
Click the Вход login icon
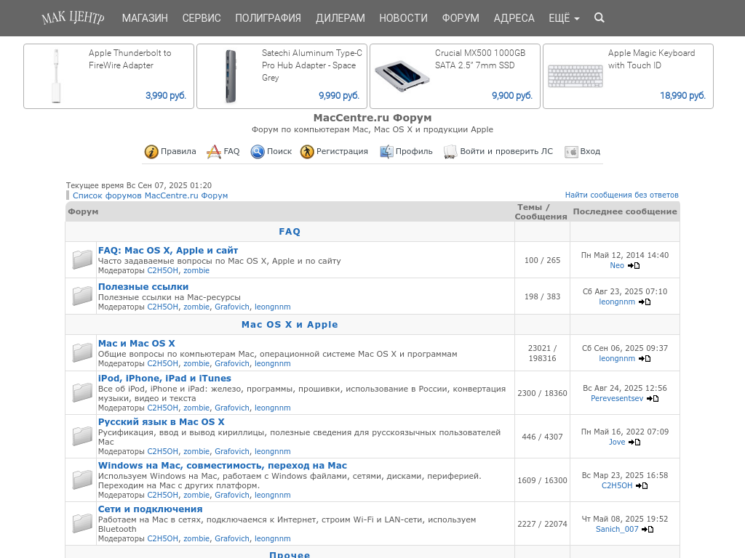571,152
